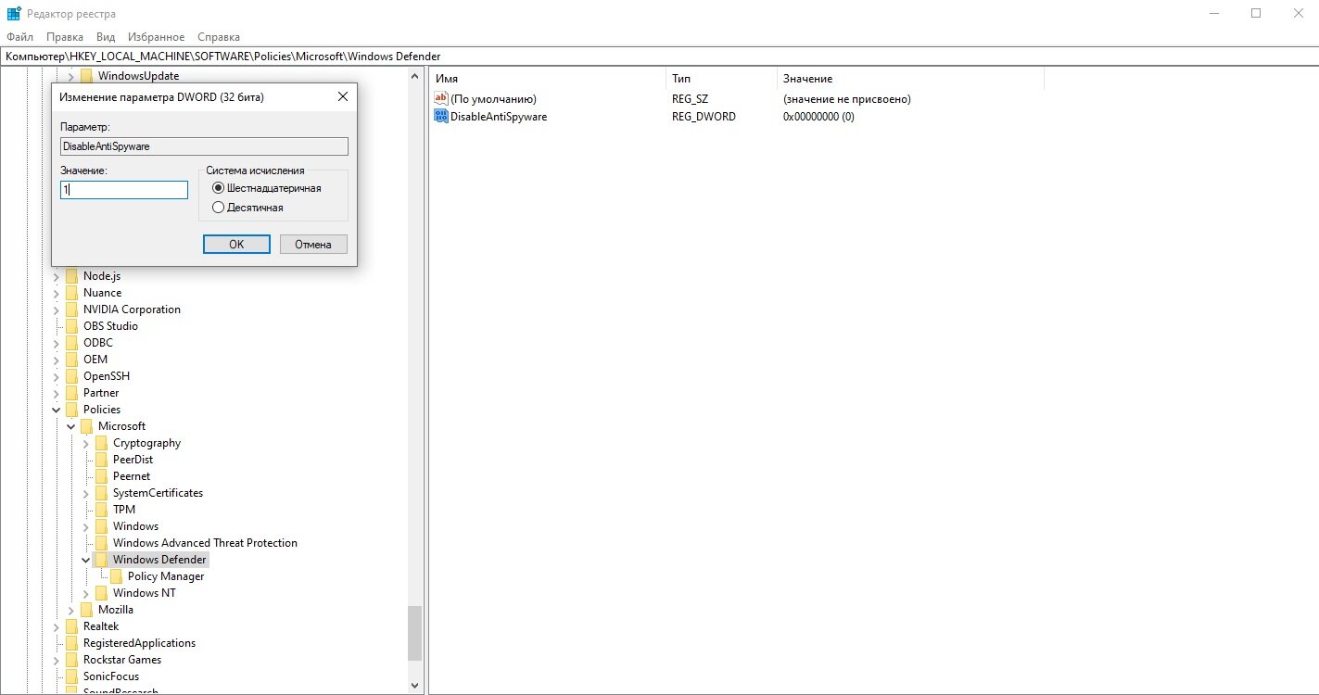Select the Windows tree item under Microsoft

click(x=135, y=526)
